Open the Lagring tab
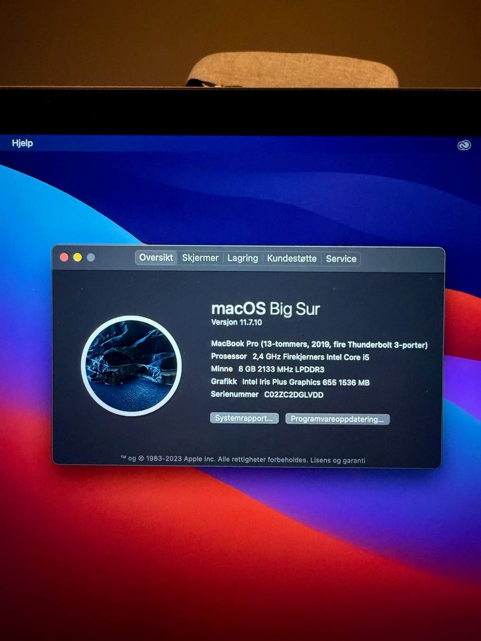481x641 pixels. coord(243,258)
